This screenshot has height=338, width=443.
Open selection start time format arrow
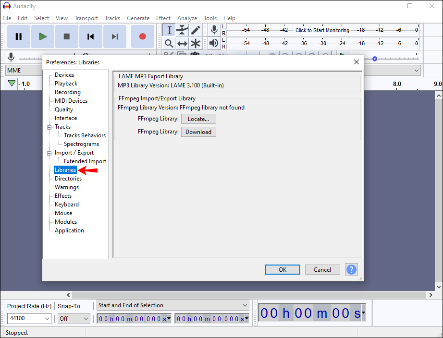[x=169, y=318]
